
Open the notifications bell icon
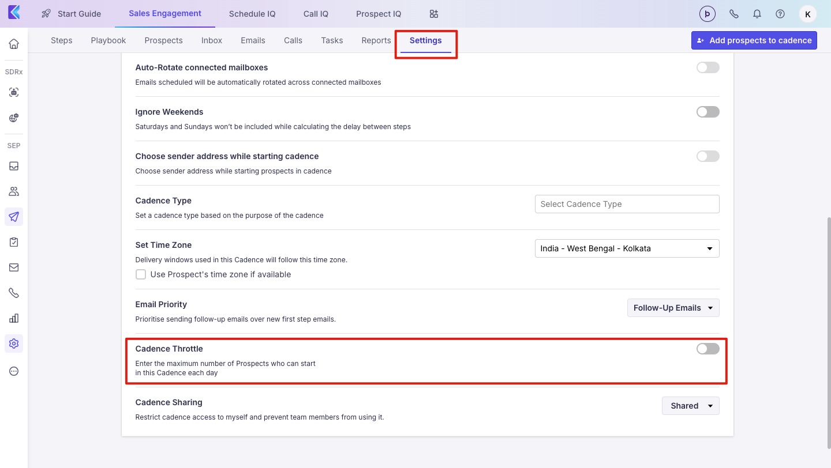[757, 14]
